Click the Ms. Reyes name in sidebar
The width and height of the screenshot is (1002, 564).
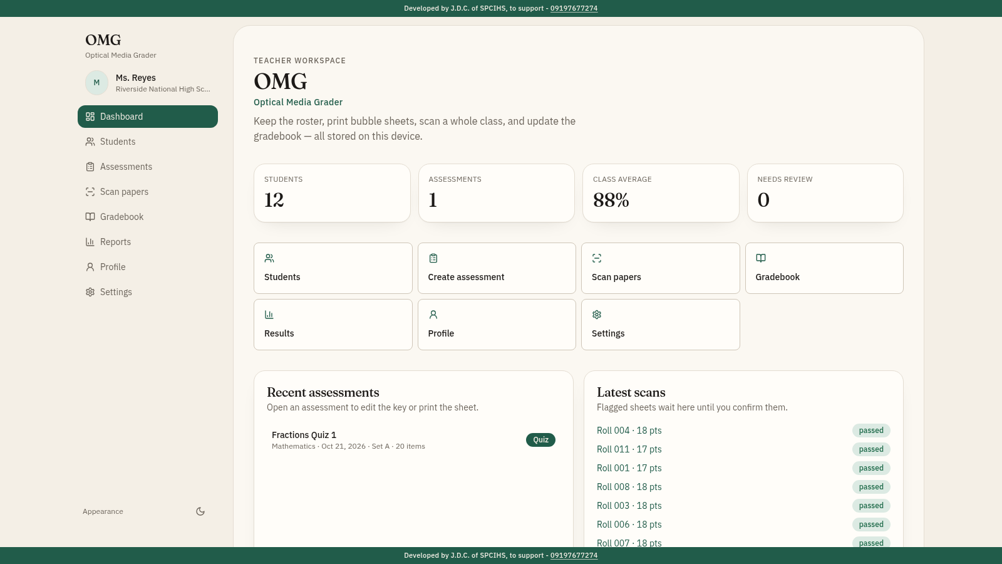136,78
